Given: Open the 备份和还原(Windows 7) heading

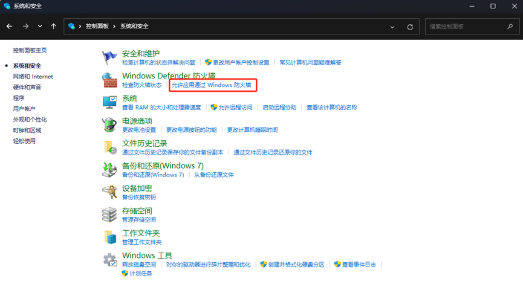Looking at the screenshot, I should point(163,166).
